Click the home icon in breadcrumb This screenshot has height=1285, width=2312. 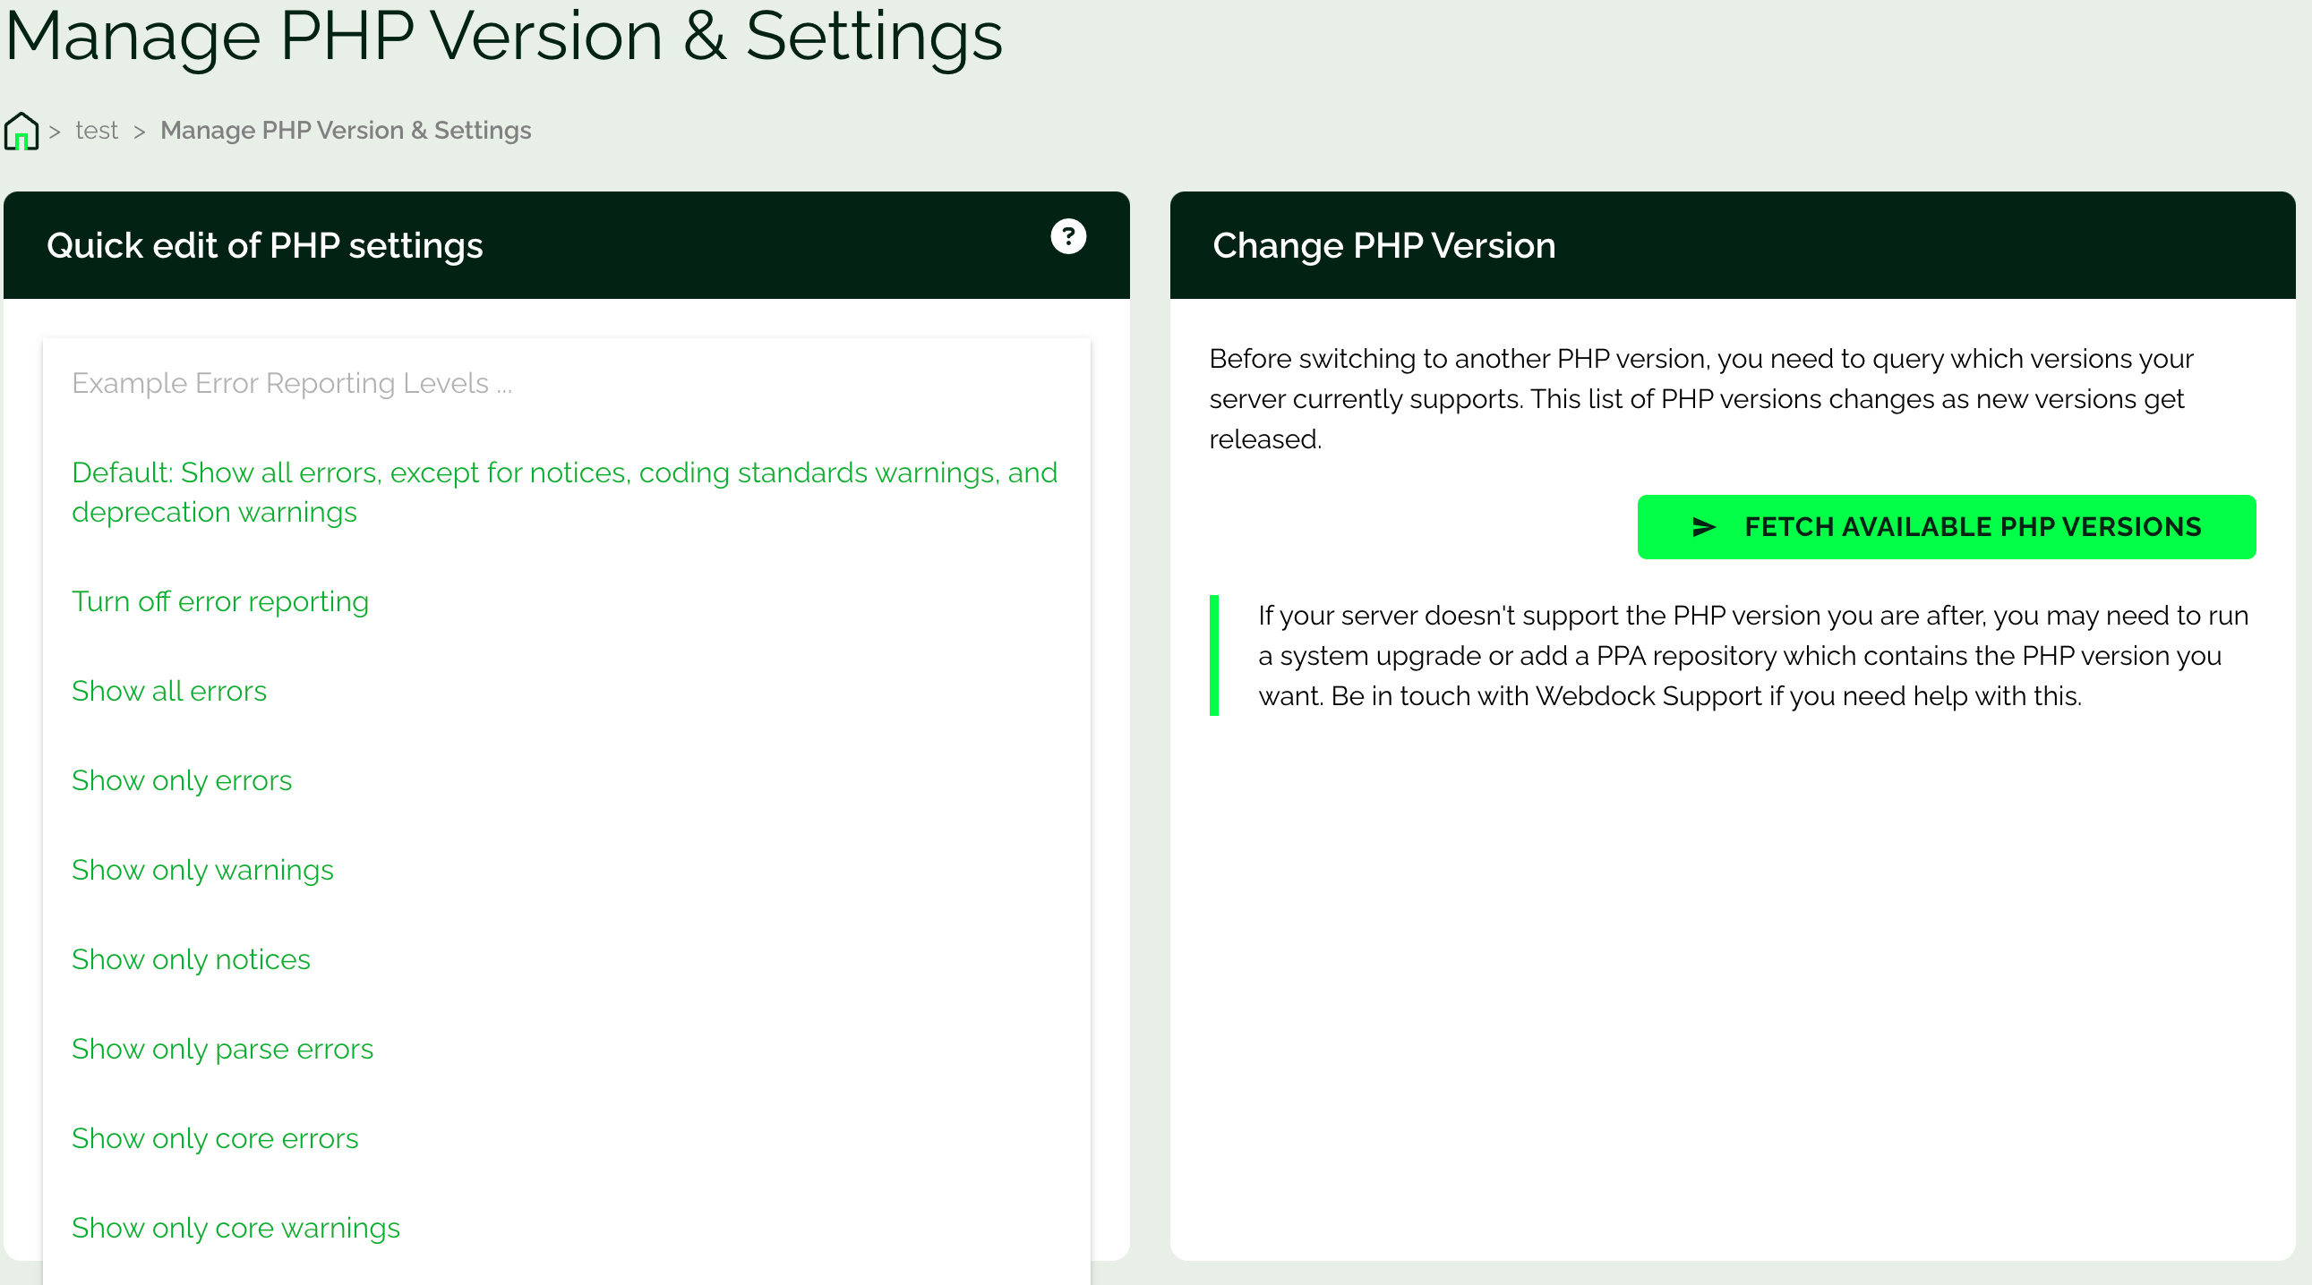click(x=21, y=131)
